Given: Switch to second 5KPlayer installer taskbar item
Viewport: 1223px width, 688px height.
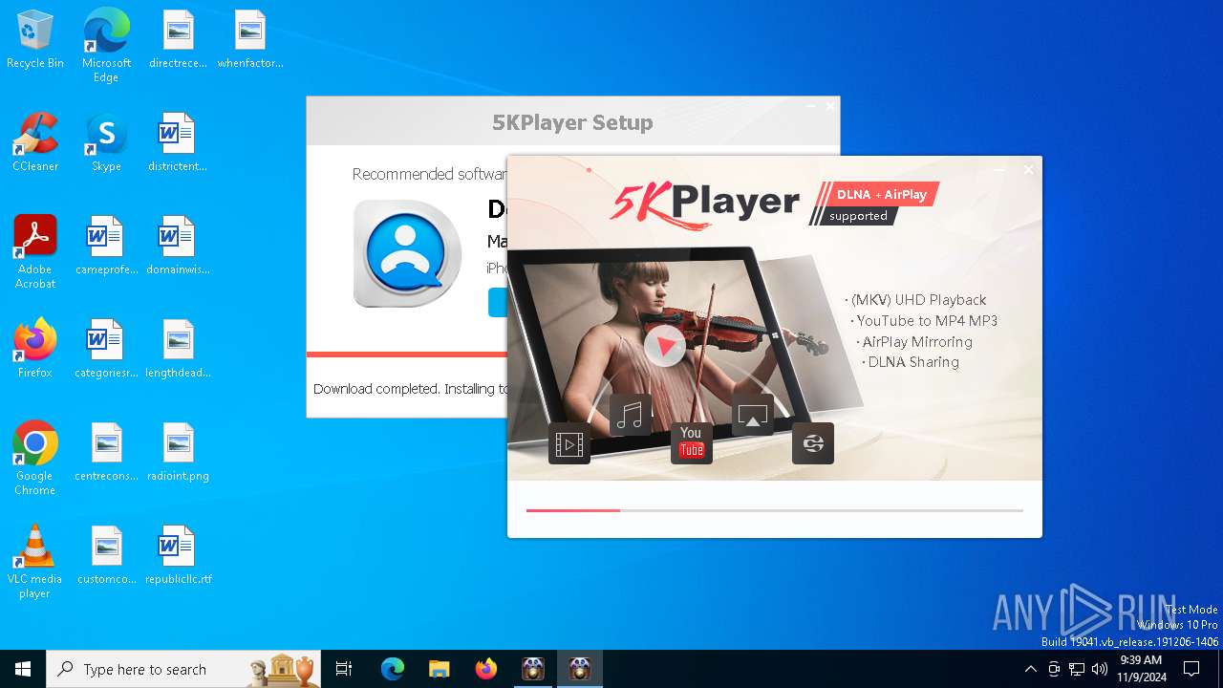Looking at the screenshot, I should pyautogui.click(x=580, y=669).
